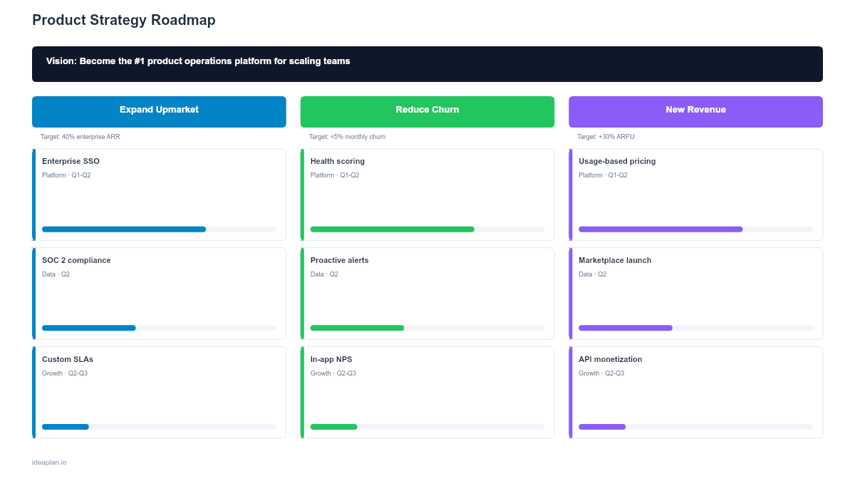Click the Reduce Churn column header
Viewport: 855px width, 481px height.
427,111
